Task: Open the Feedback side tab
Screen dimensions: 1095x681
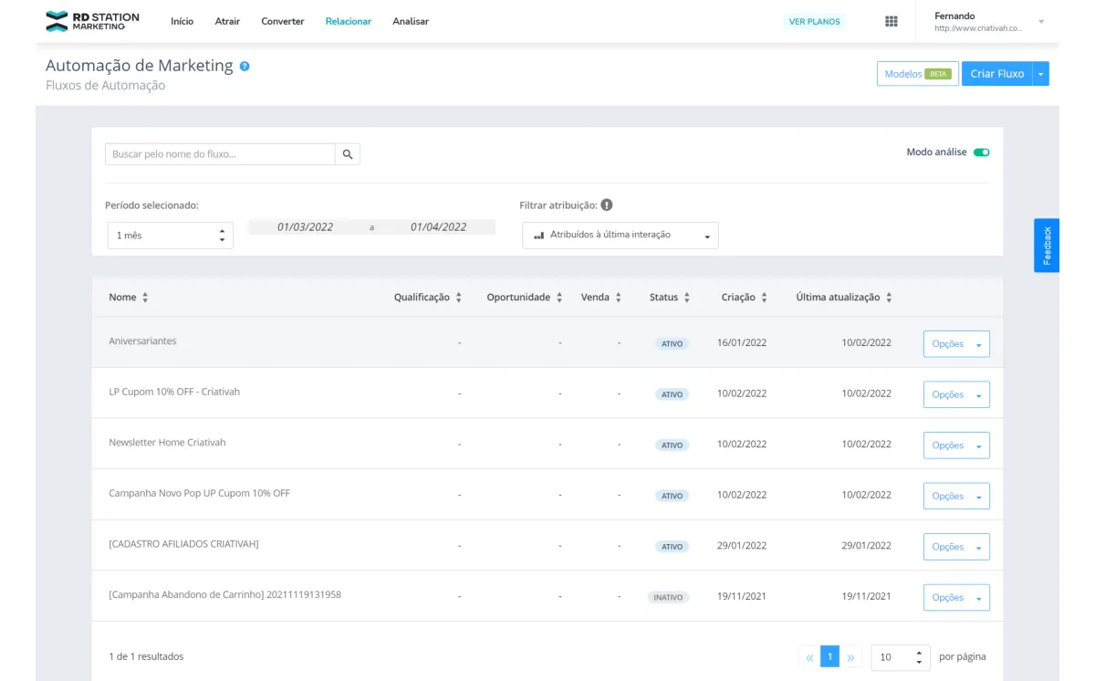Action: 1047,246
